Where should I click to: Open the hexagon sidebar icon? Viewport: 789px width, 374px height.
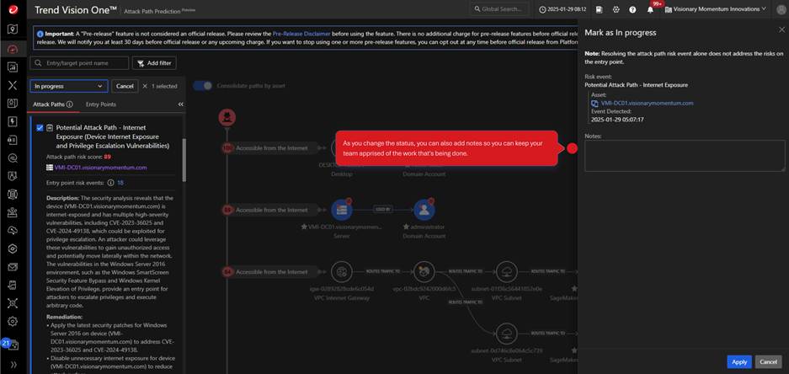click(13, 248)
